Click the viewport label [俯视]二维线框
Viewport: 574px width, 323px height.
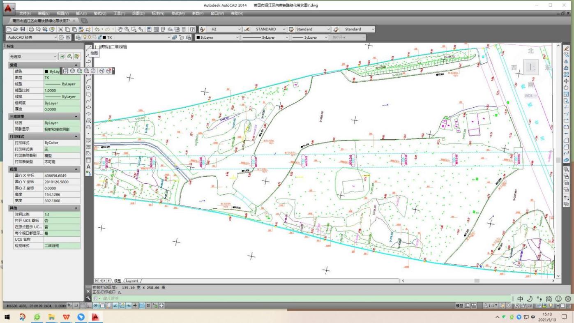(111, 47)
